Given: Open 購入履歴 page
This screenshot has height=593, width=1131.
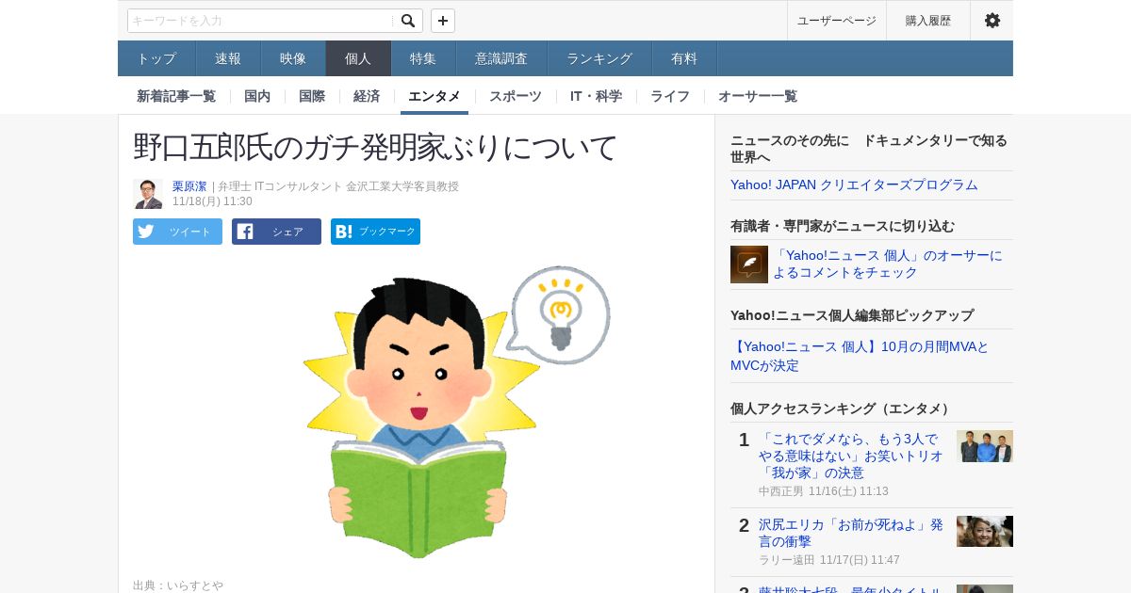Looking at the screenshot, I should click(928, 21).
